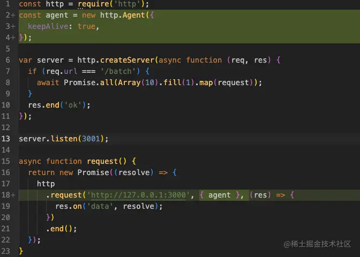Image resolution: width=360 pixels, height=257 pixels.
Task: Click the 'await' keyword on line 8
Action: tap(48, 82)
